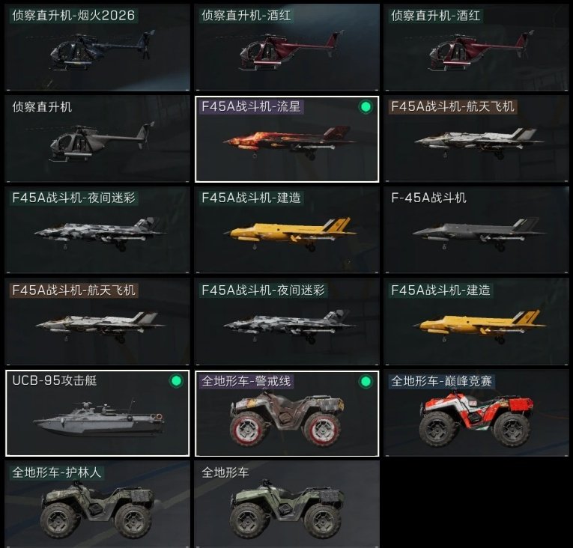This screenshot has height=548, width=573.
Task: Choose the red 全地形车-巅峰竞赛 ATV
Action: 476,413
